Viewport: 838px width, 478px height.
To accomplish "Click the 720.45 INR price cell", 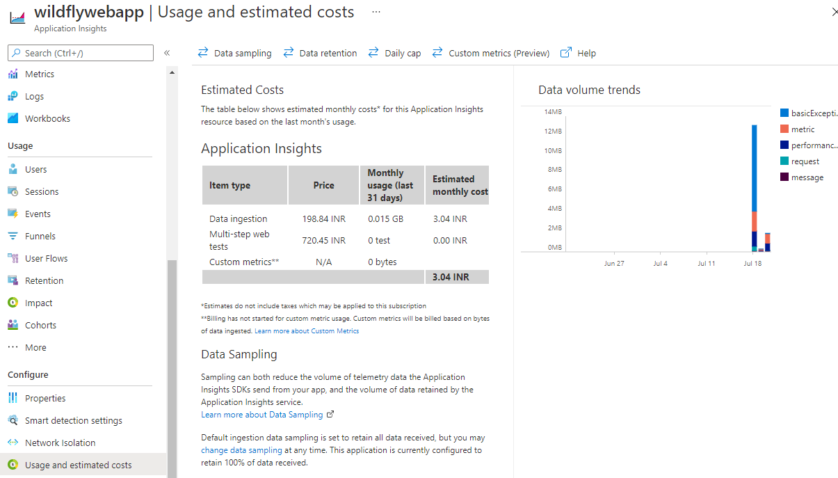I will pos(323,240).
